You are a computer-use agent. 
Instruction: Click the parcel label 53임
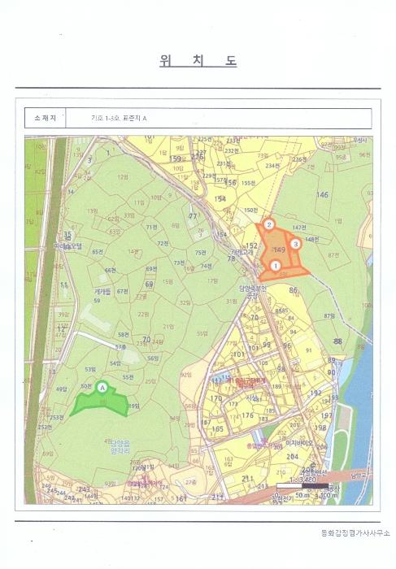[x=90, y=369]
